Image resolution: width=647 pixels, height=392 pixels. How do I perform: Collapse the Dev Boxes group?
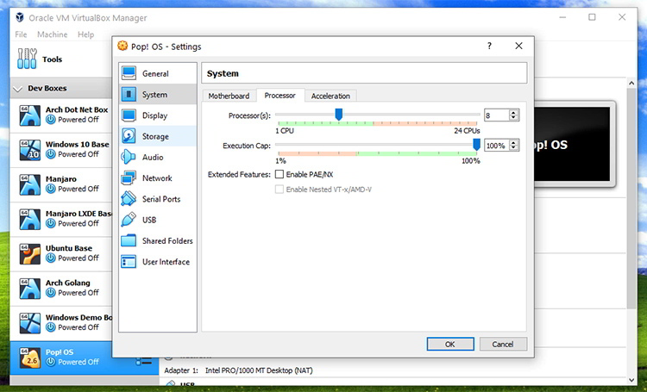pos(18,89)
